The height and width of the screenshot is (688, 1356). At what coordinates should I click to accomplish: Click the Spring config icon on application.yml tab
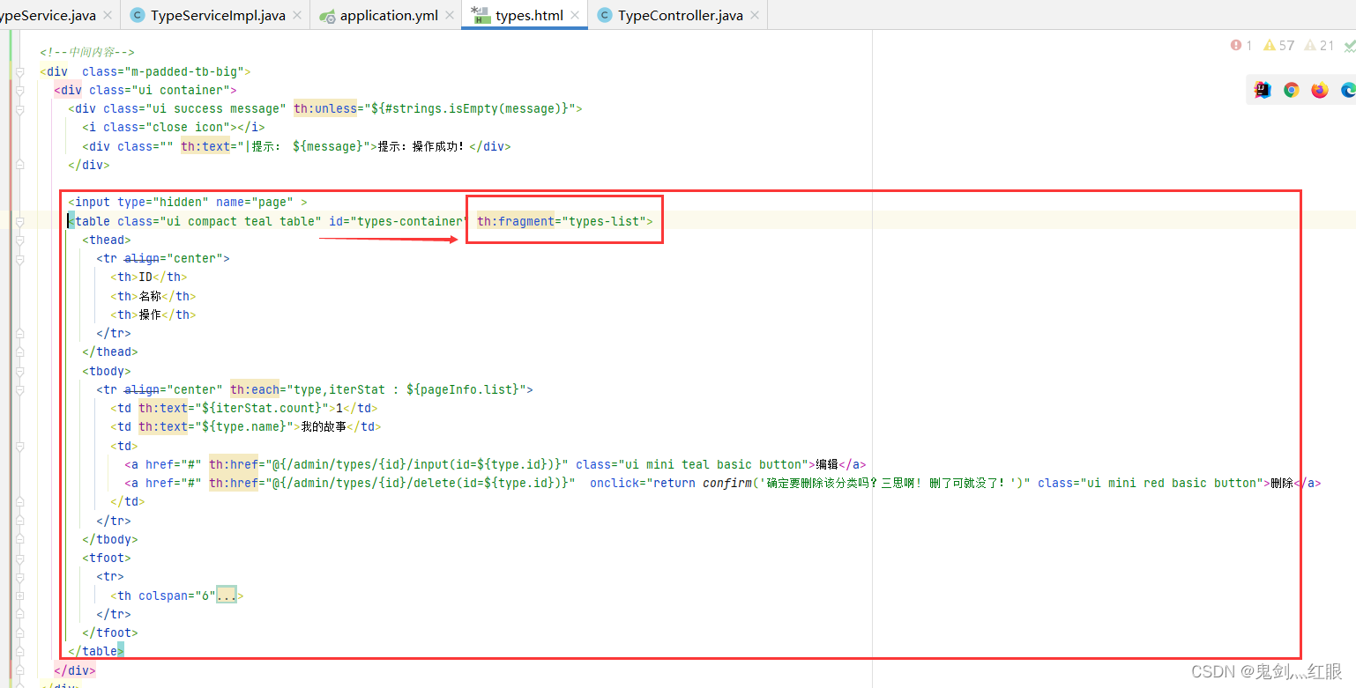327,15
